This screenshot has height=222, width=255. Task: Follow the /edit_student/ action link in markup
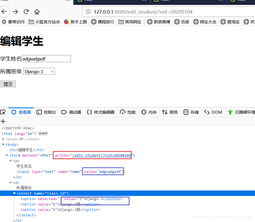click(x=102, y=156)
